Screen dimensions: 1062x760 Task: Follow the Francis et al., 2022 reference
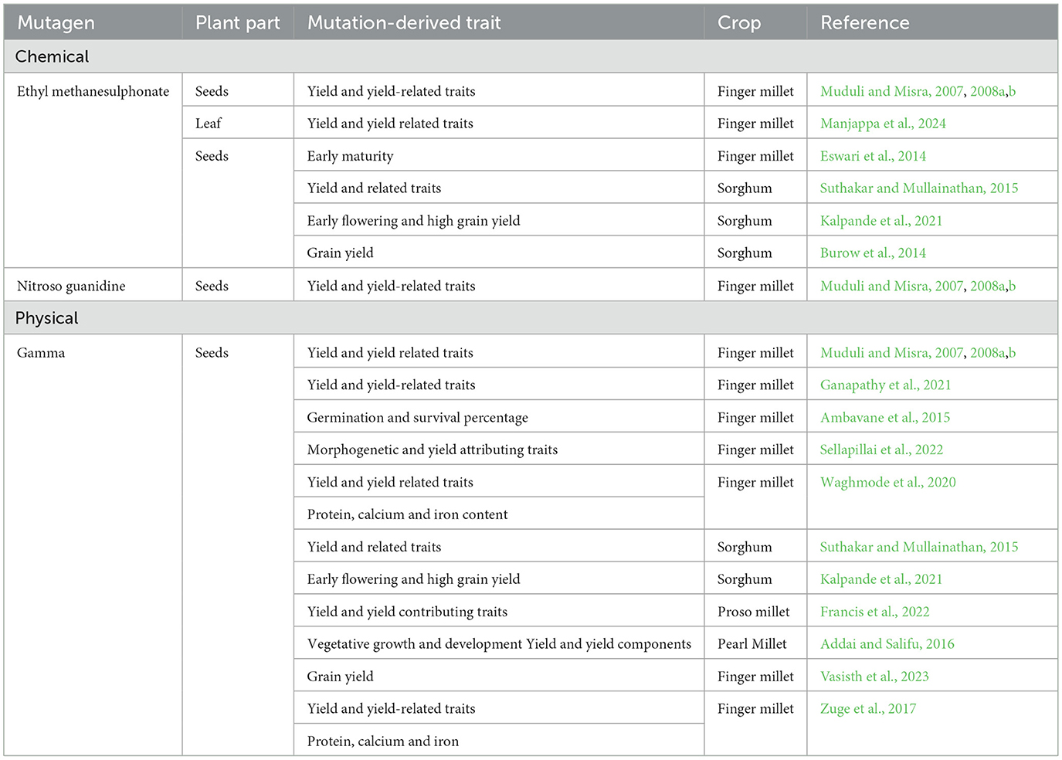(874, 612)
